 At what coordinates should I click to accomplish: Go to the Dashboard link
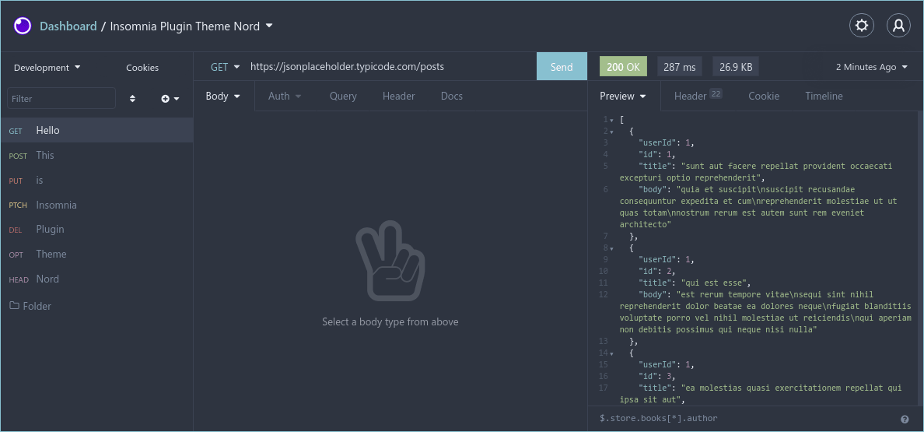68,26
